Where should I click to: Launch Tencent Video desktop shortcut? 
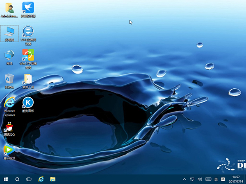click(x=9, y=150)
